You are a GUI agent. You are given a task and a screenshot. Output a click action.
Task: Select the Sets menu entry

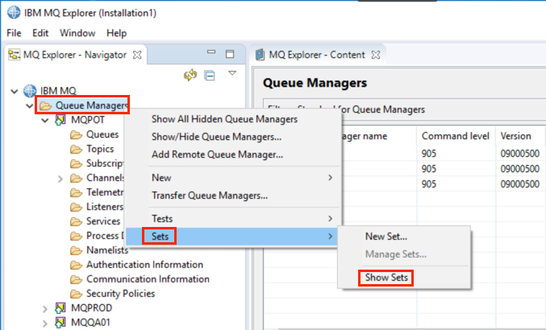[232, 236]
